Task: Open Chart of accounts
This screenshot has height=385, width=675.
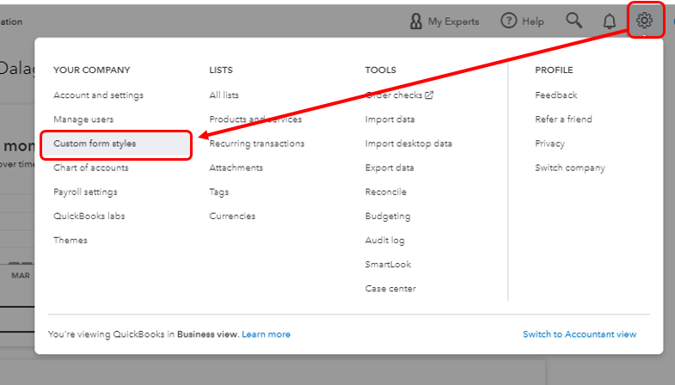Action: 91,168
